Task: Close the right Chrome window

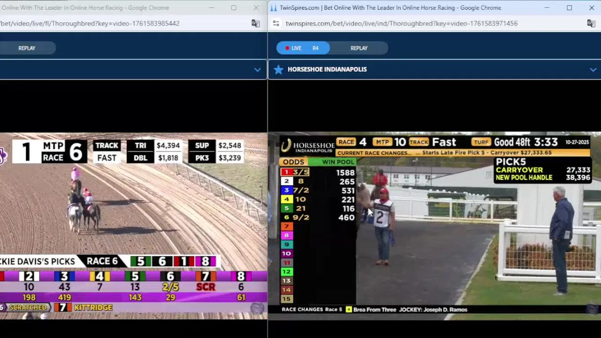Action: [x=591, y=8]
